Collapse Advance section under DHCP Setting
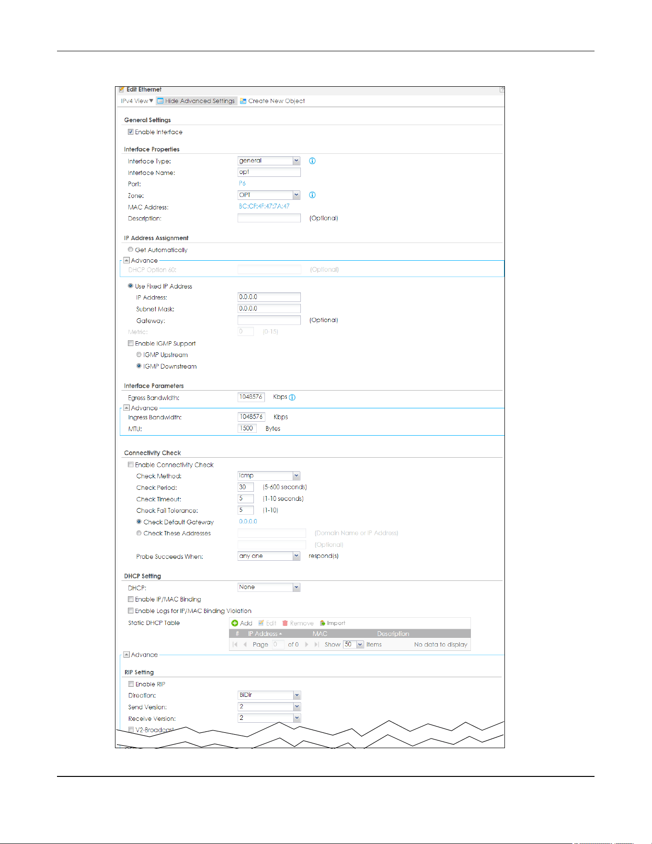This screenshot has width=652, height=844. click(126, 654)
